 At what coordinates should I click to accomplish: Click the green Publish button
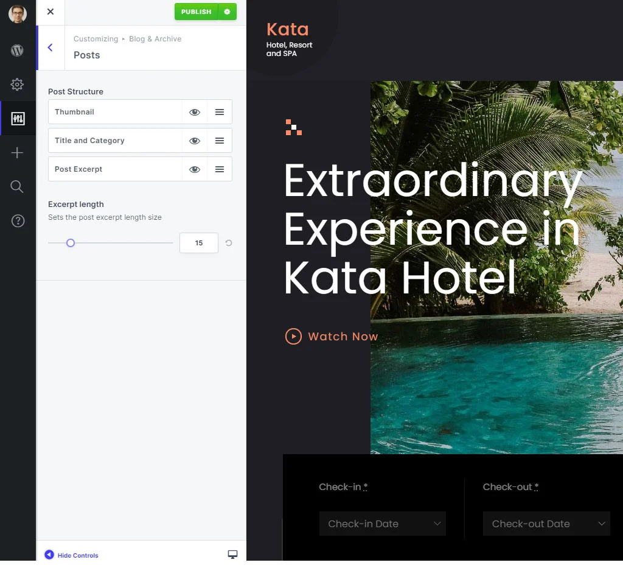pos(197,12)
